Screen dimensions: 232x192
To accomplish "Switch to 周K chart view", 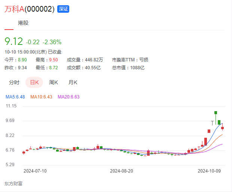I will point(54,82).
